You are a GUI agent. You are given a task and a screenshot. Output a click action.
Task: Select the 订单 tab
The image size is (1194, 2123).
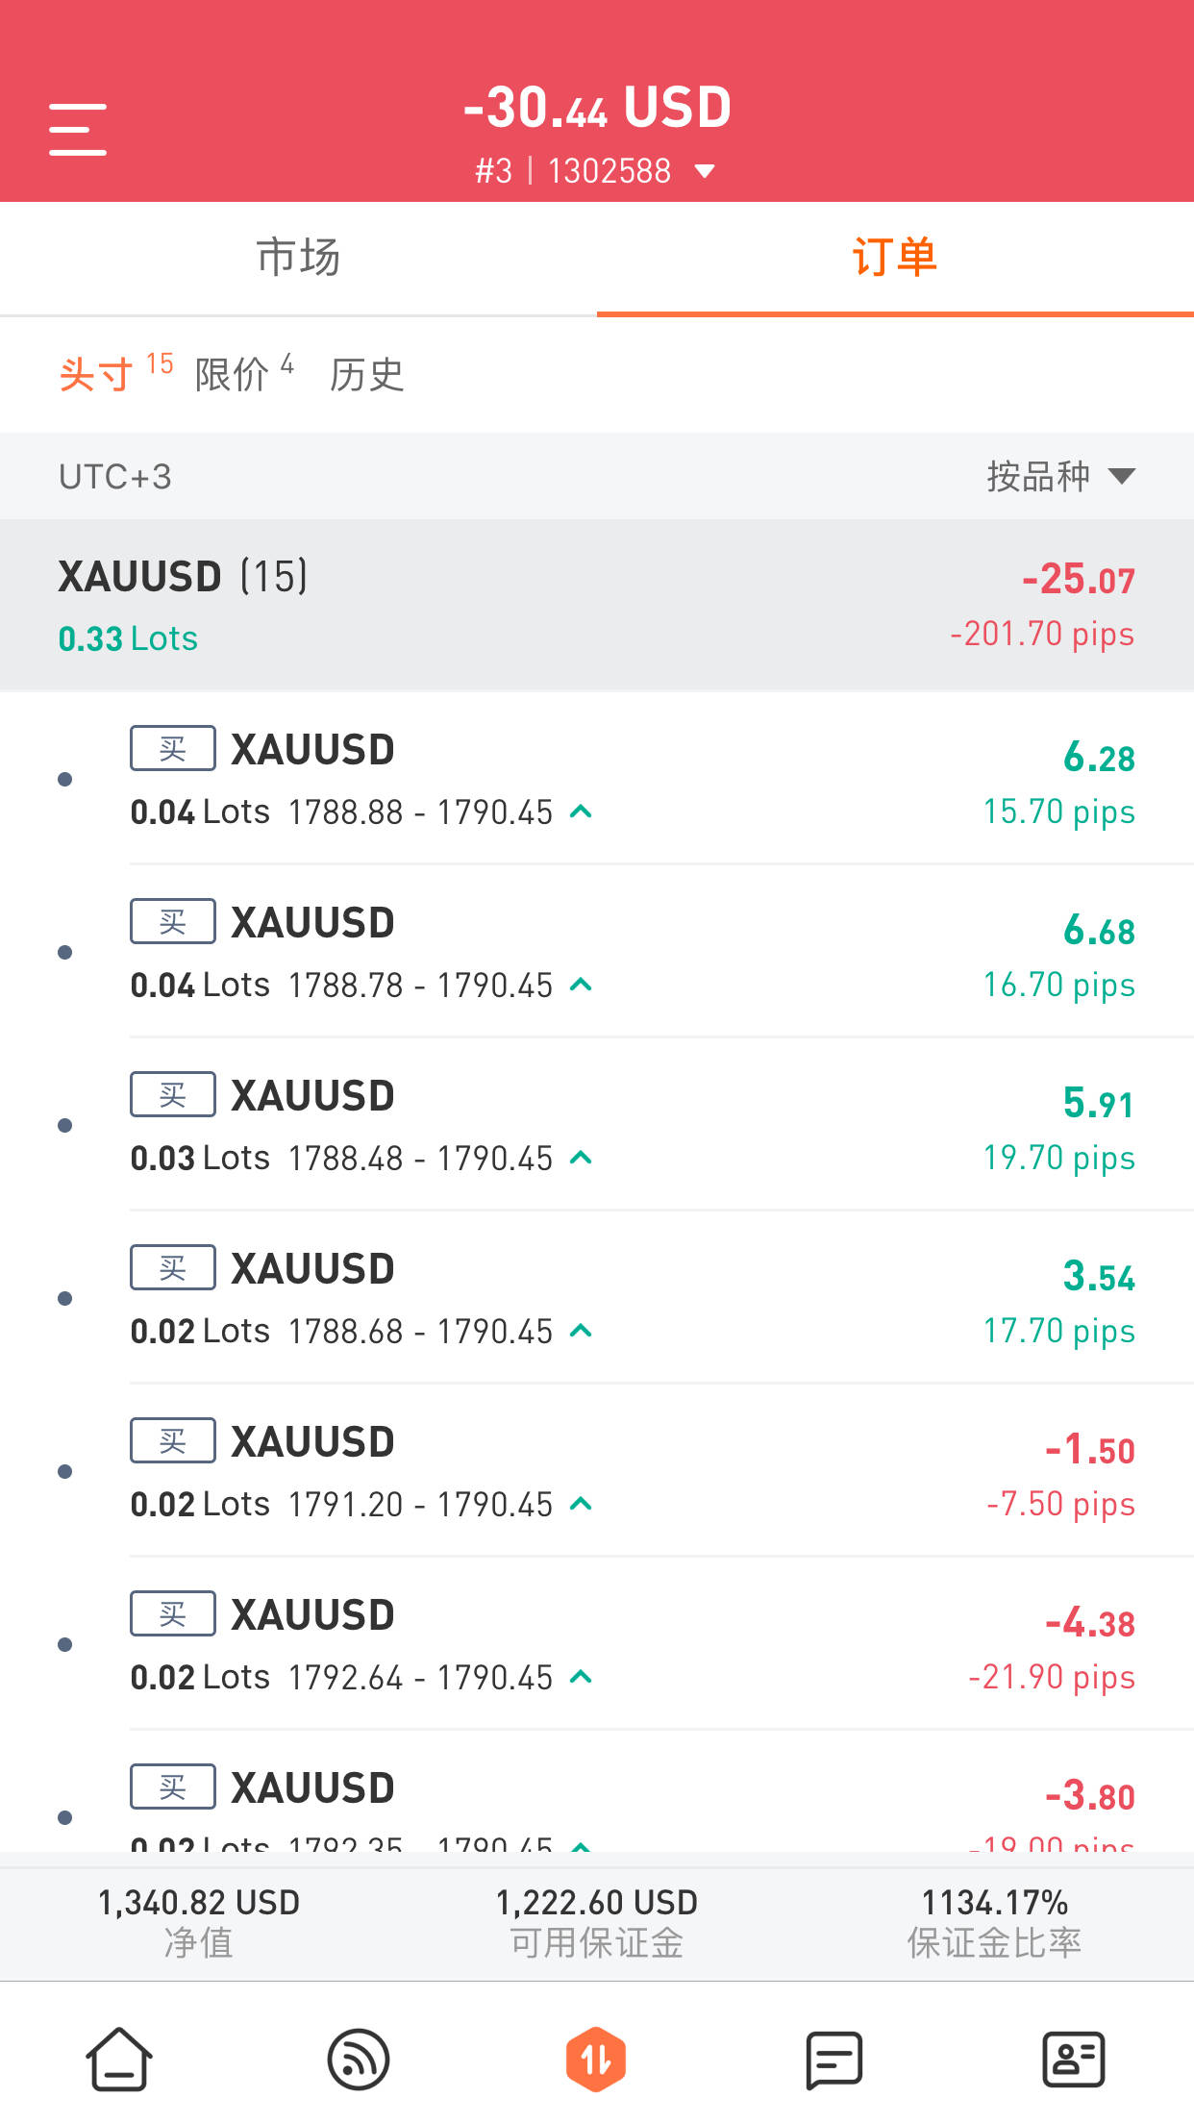[x=895, y=258]
